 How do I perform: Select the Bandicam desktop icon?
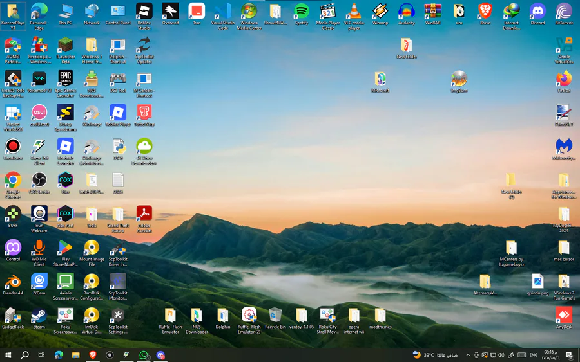click(x=13, y=149)
